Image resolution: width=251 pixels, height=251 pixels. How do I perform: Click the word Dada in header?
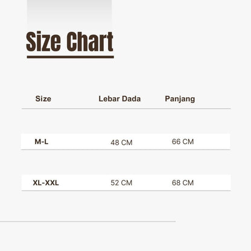[132, 99]
